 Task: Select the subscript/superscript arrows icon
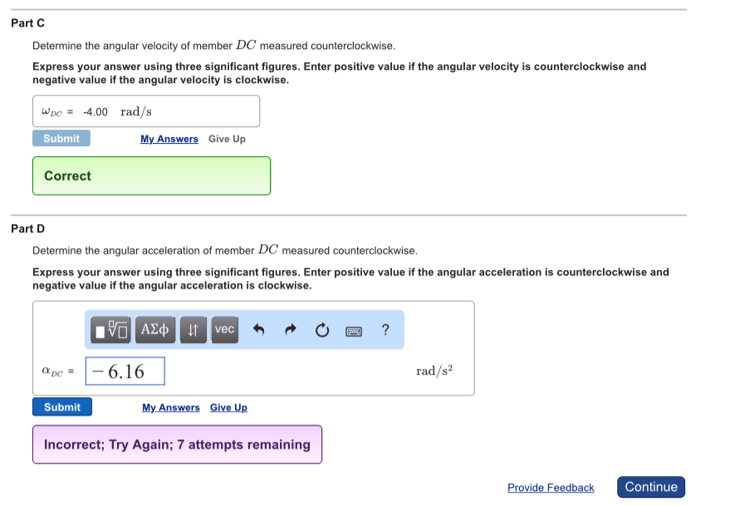click(194, 330)
